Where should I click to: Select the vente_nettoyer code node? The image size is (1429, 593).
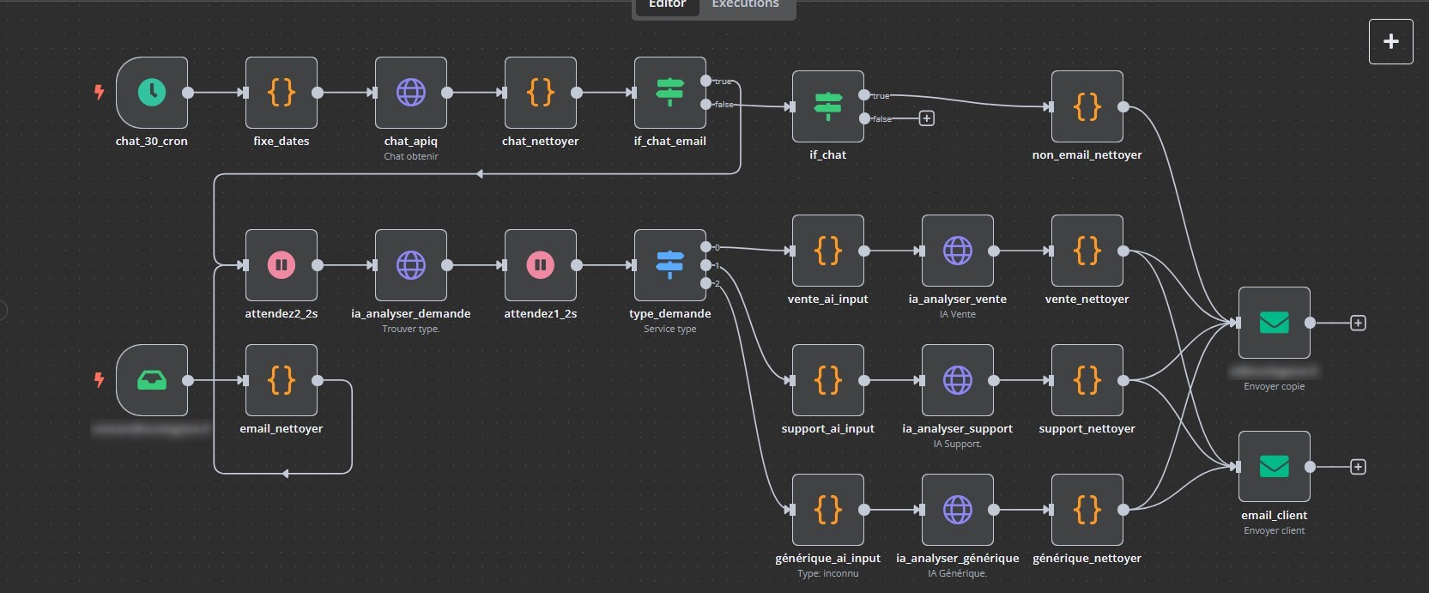click(x=1087, y=251)
